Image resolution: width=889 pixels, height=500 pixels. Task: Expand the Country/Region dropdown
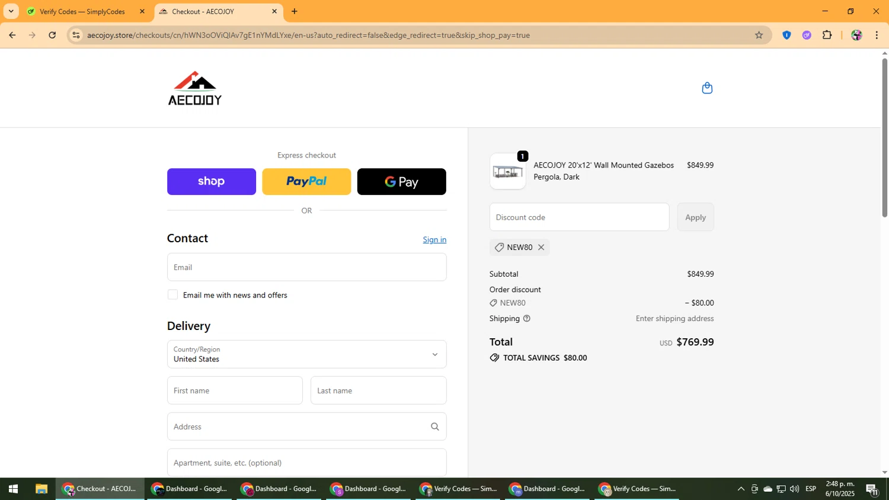[306, 354]
